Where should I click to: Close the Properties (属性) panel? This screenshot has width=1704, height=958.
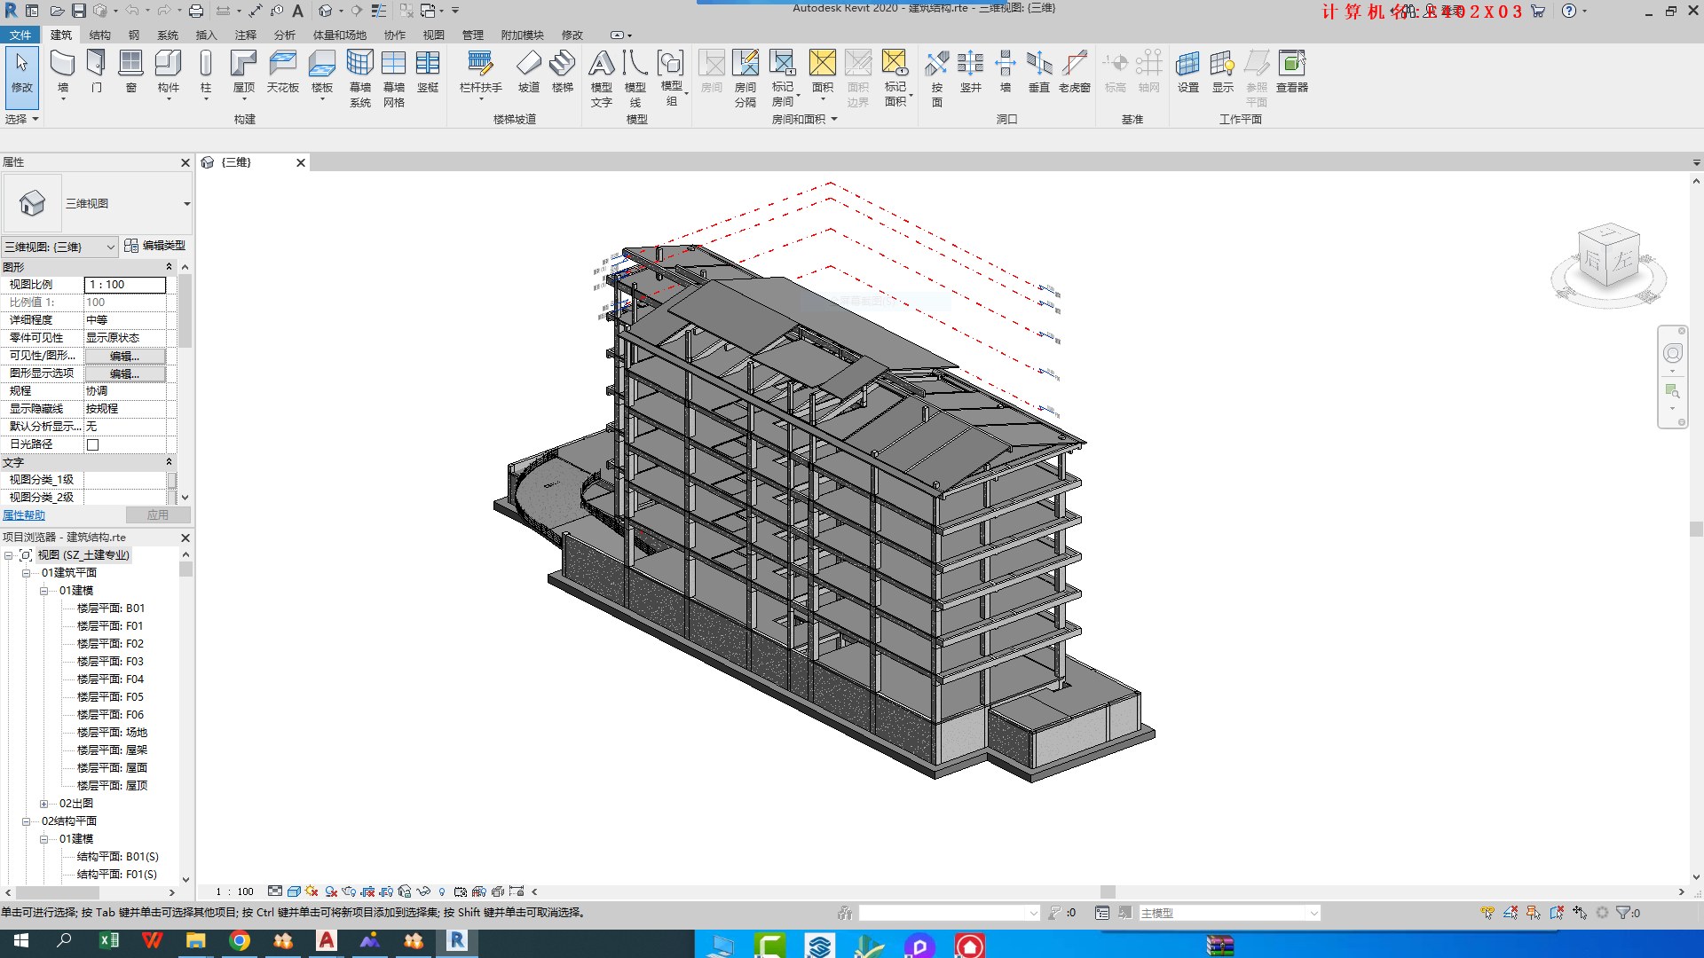[185, 162]
